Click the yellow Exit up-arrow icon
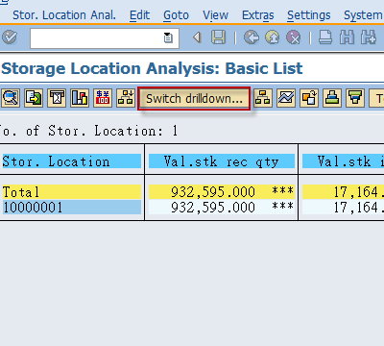 click(x=272, y=37)
